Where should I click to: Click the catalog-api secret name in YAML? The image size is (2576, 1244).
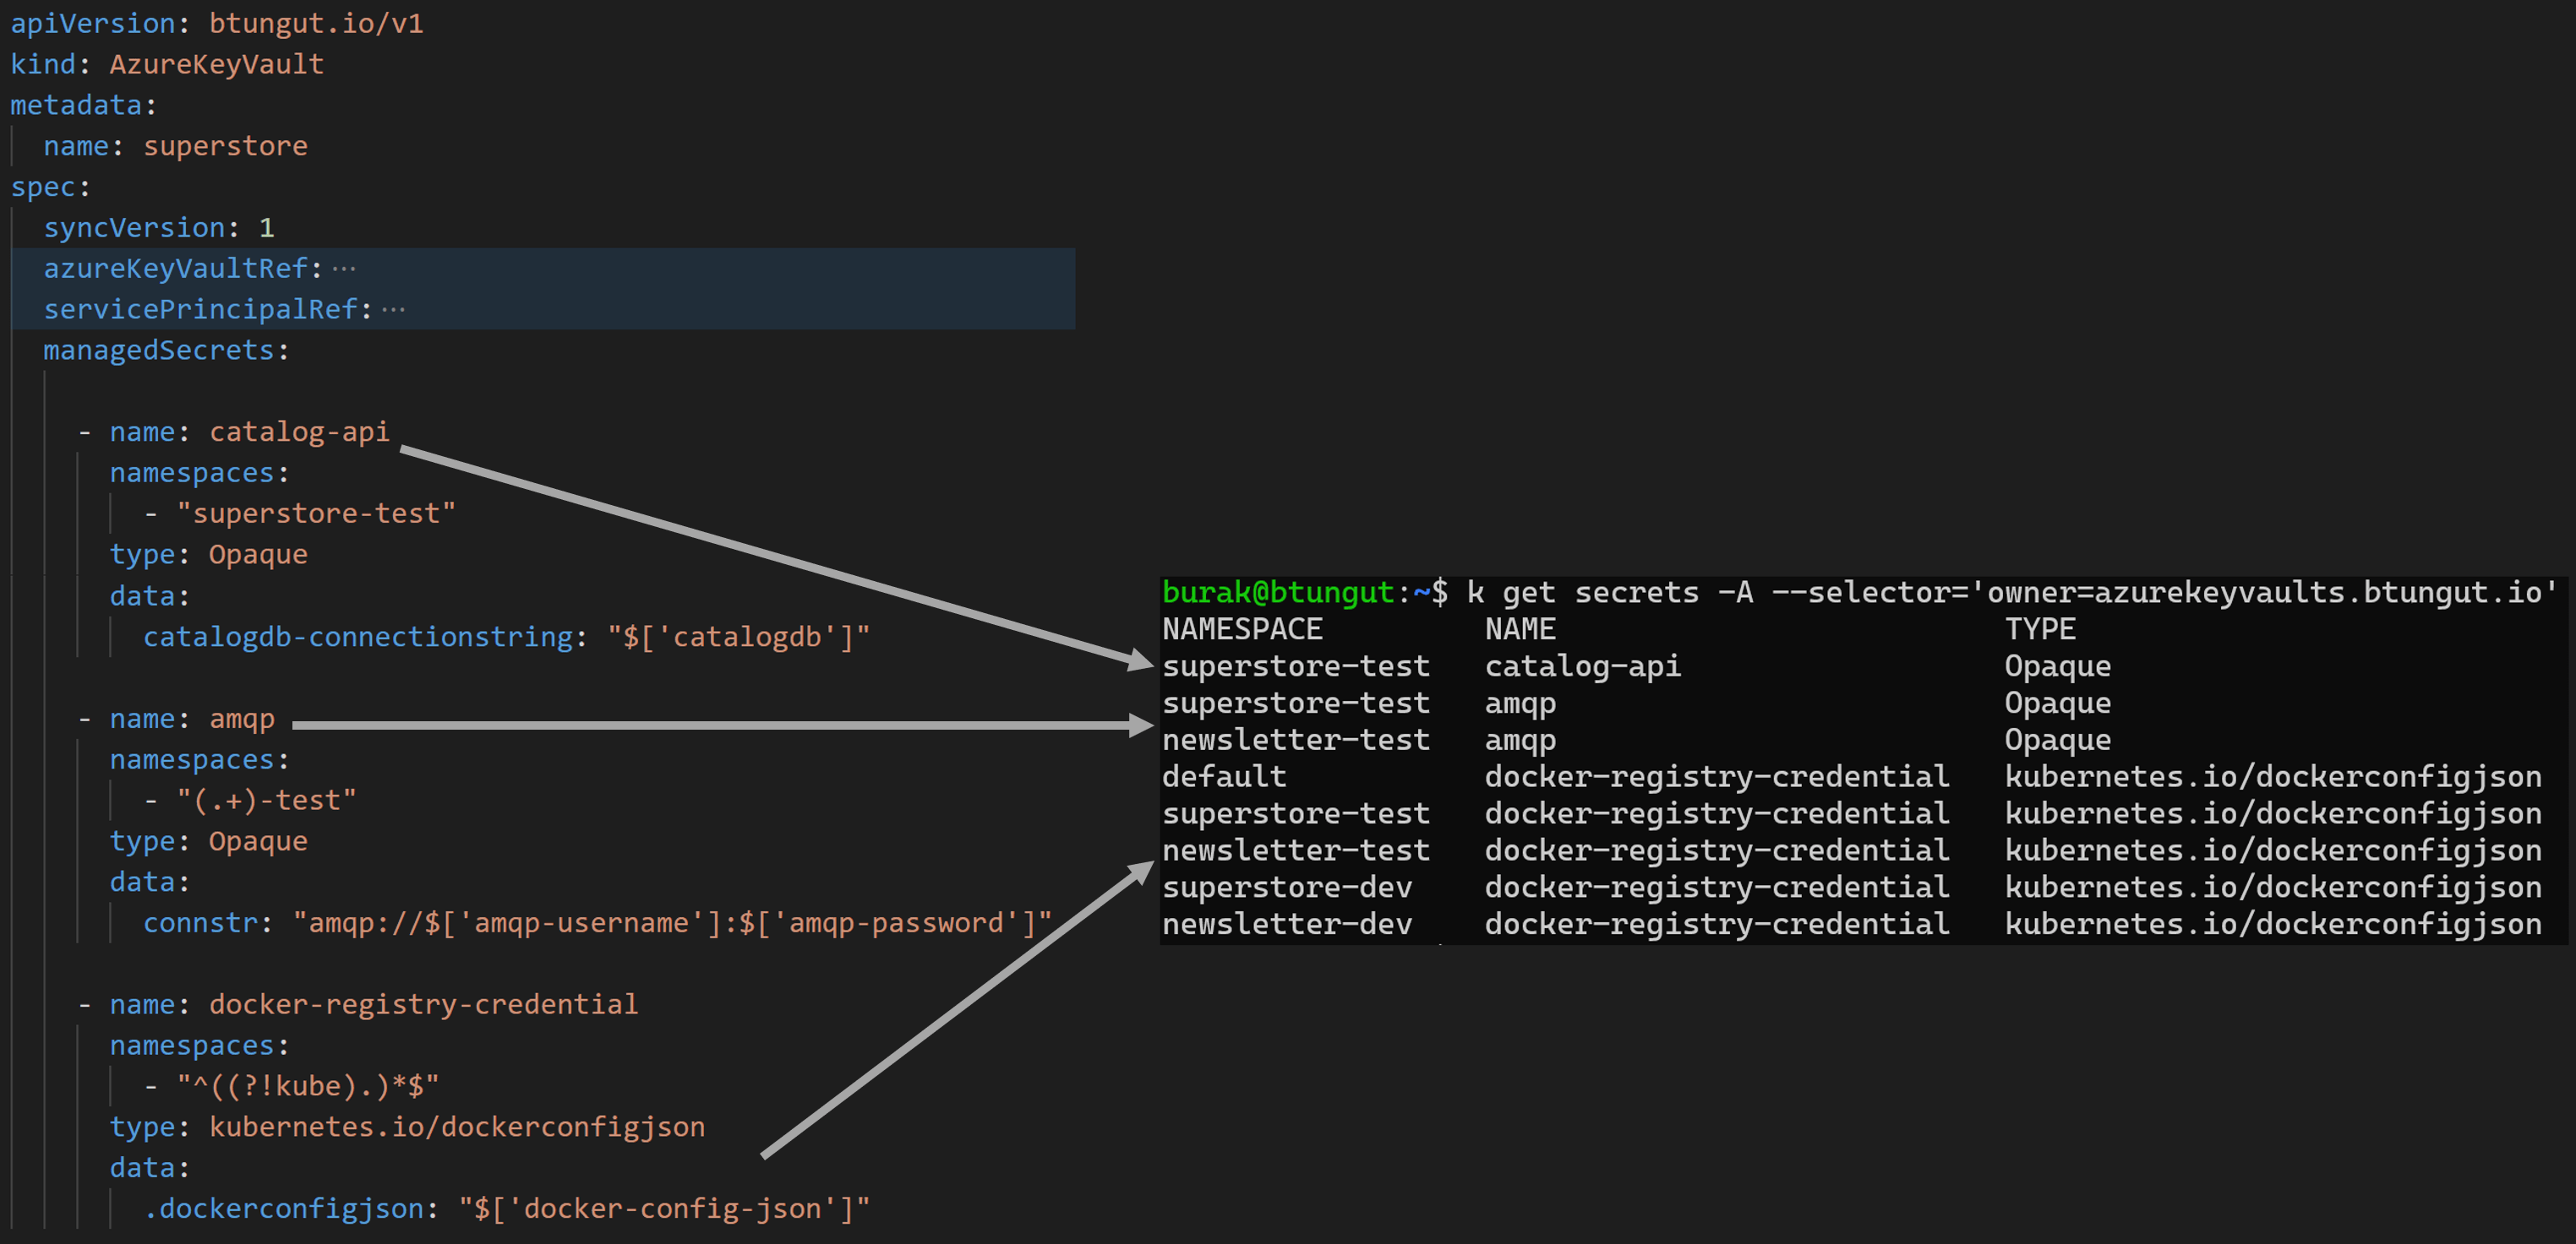[299, 432]
